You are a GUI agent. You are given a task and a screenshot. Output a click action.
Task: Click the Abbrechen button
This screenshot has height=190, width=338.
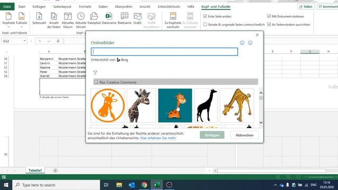245,135
